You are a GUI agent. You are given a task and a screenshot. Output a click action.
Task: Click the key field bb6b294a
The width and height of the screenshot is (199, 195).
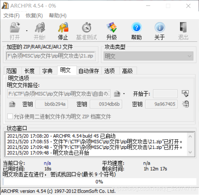click(52, 104)
